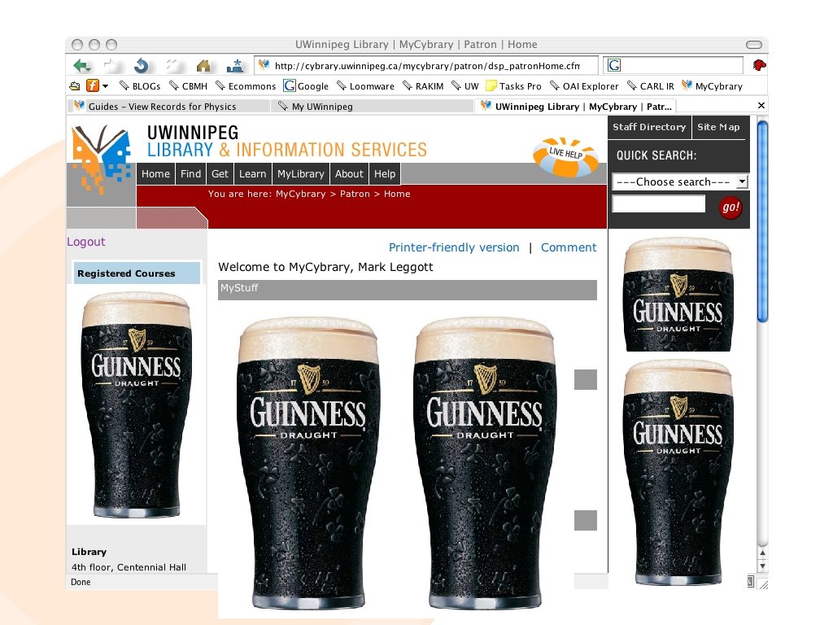Open the CARL IR bookmark
The height and width of the screenshot is (625, 833).
point(650,86)
